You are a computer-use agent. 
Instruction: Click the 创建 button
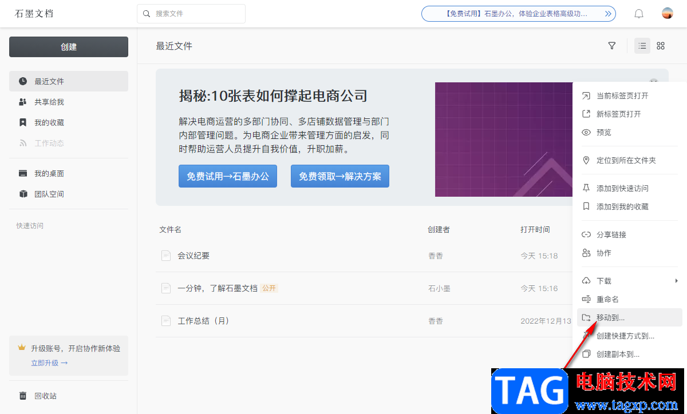(69, 47)
